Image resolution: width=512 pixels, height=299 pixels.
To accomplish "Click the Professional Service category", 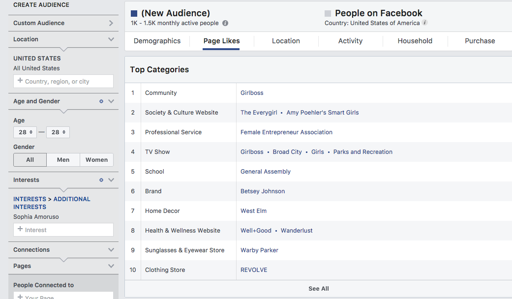I will tap(174, 132).
